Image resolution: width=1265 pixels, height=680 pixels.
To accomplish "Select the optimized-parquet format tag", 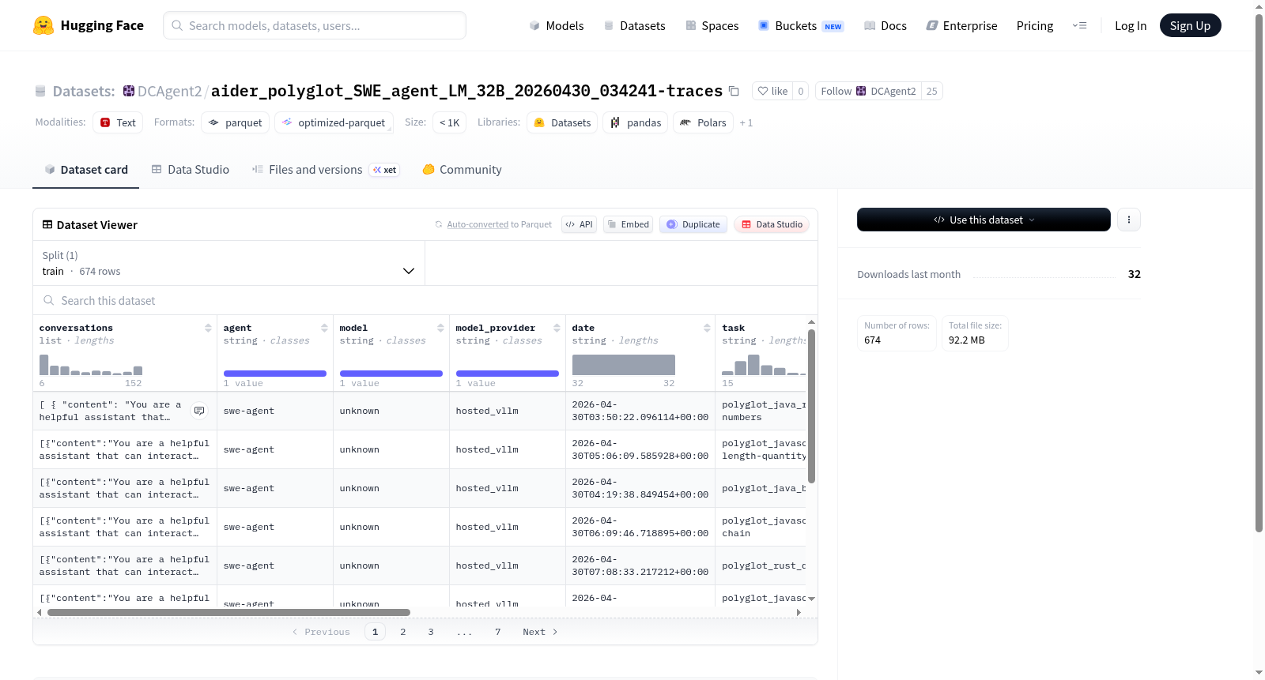I will (334, 122).
